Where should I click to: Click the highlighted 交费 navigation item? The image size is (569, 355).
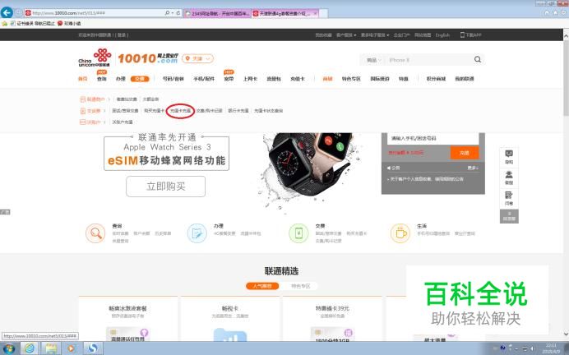(140, 79)
